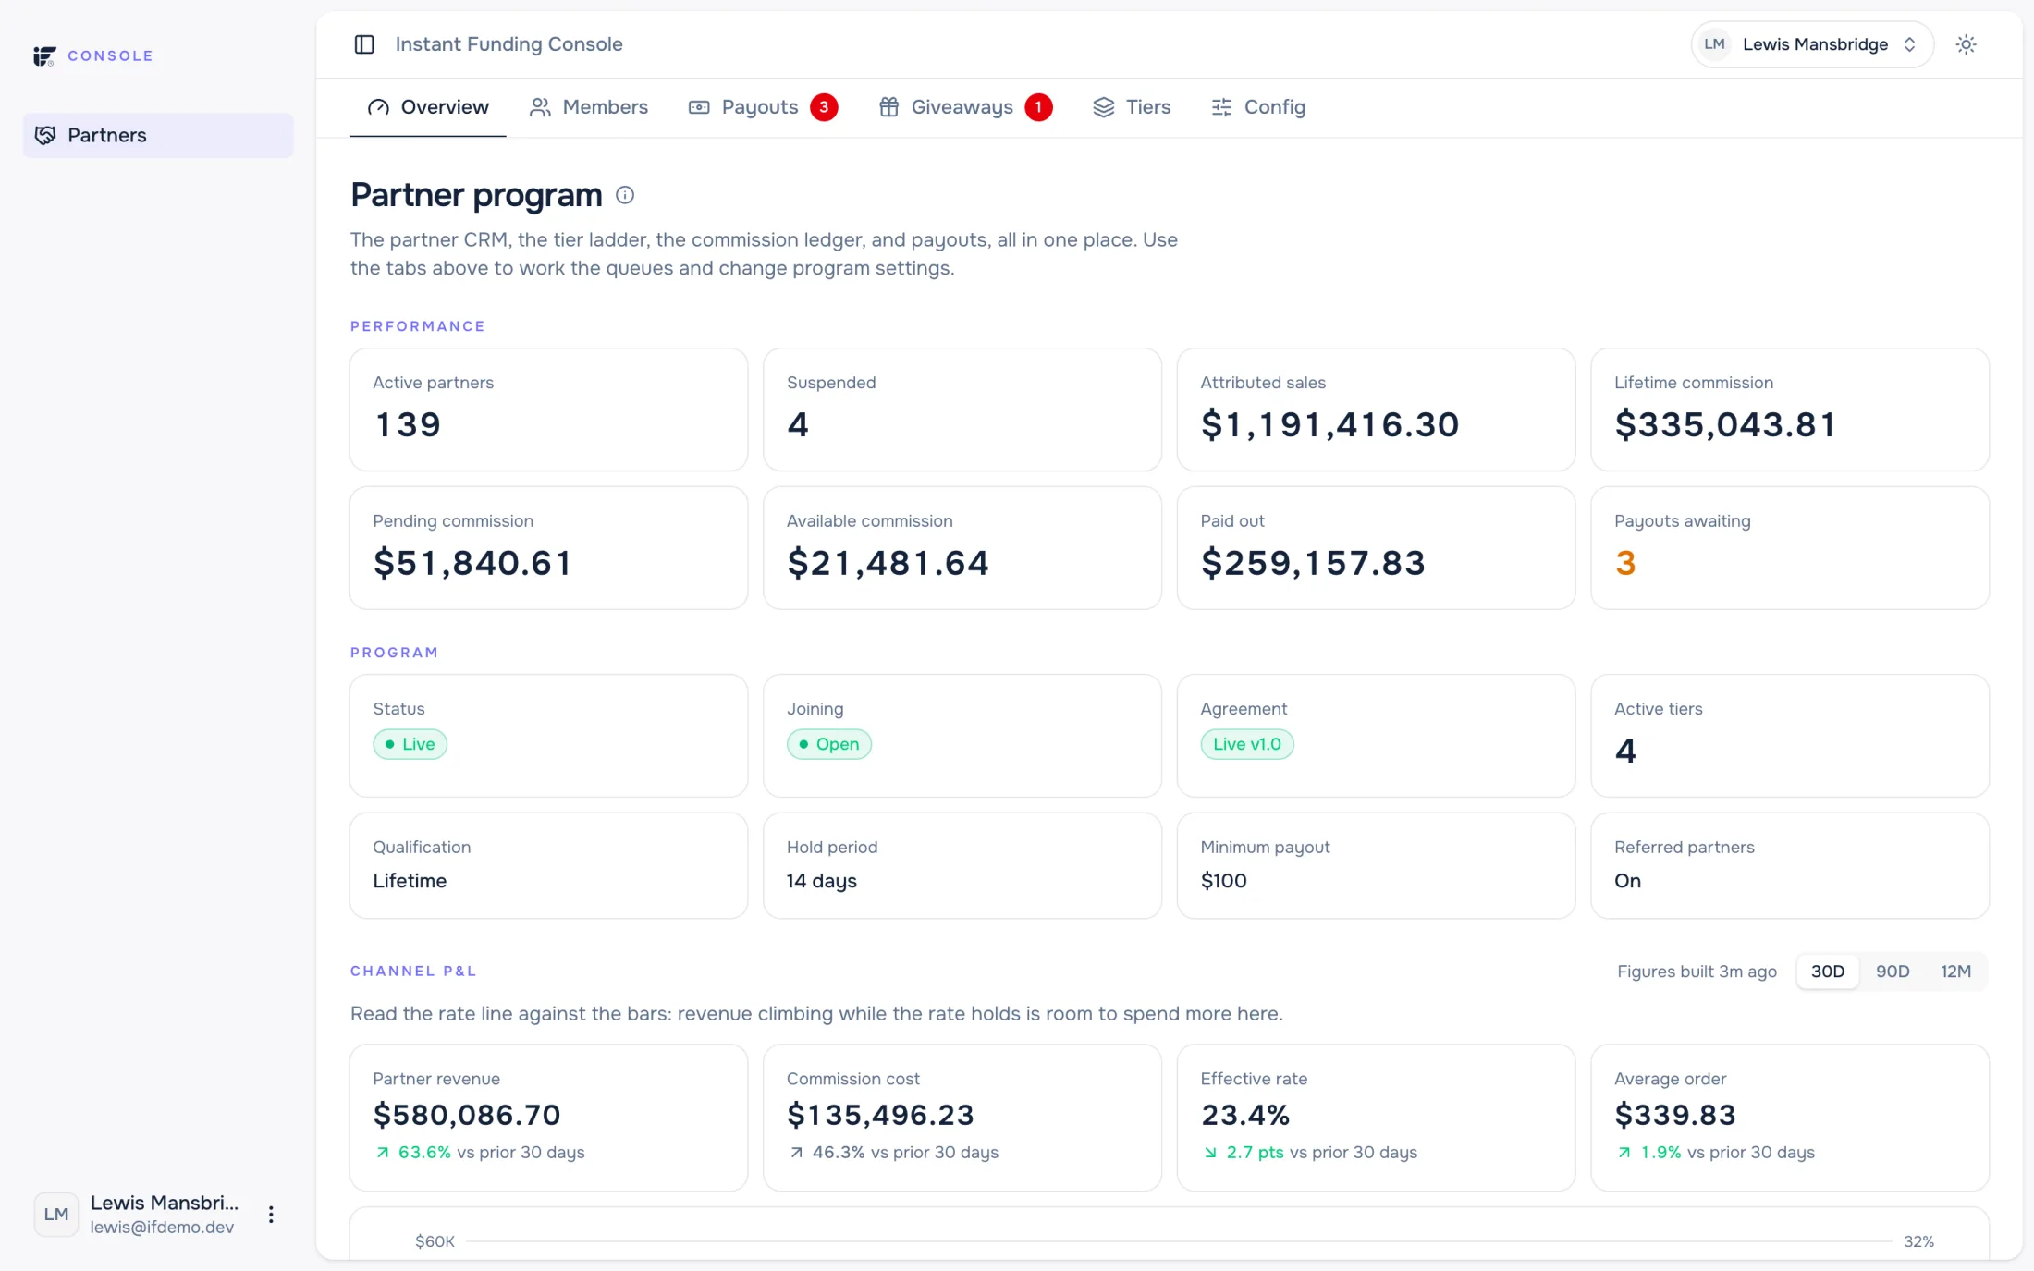The height and width of the screenshot is (1271, 2034).
Task: Click the Active partners value 139
Action: (407, 424)
